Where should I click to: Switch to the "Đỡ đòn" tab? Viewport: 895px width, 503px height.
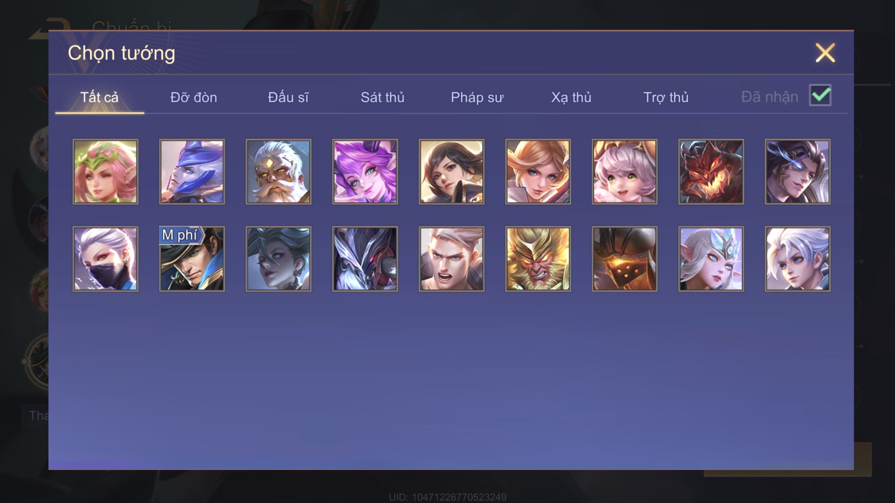pyautogui.click(x=194, y=98)
